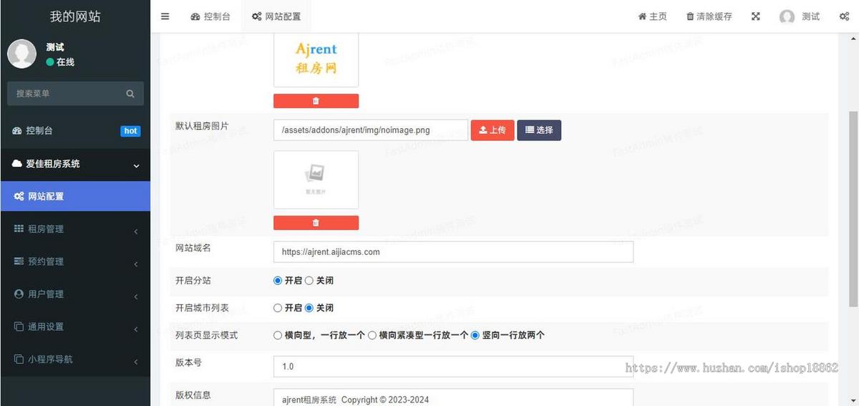Open 小程序导航 sidebar menu
The image size is (859, 406).
click(75, 359)
